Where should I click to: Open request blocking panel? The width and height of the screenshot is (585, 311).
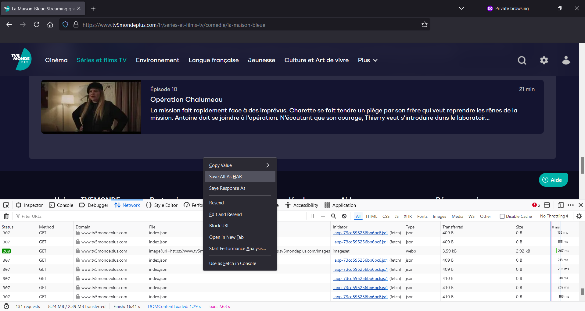tap(344, 216)
